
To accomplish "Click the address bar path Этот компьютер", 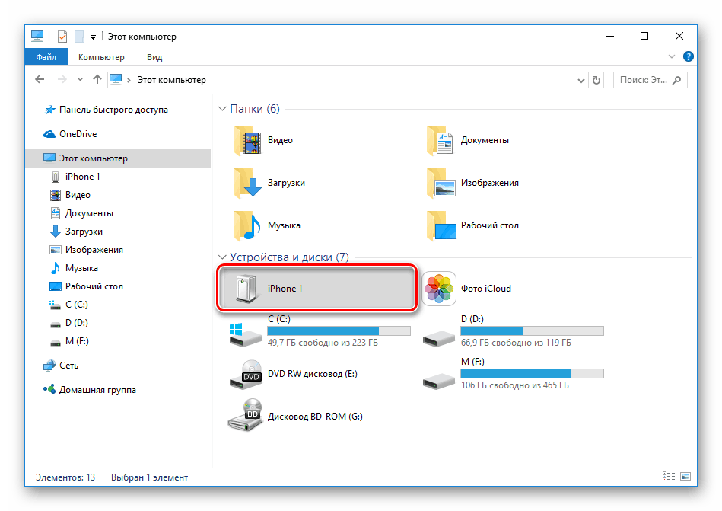I will [x=172, y=80].
